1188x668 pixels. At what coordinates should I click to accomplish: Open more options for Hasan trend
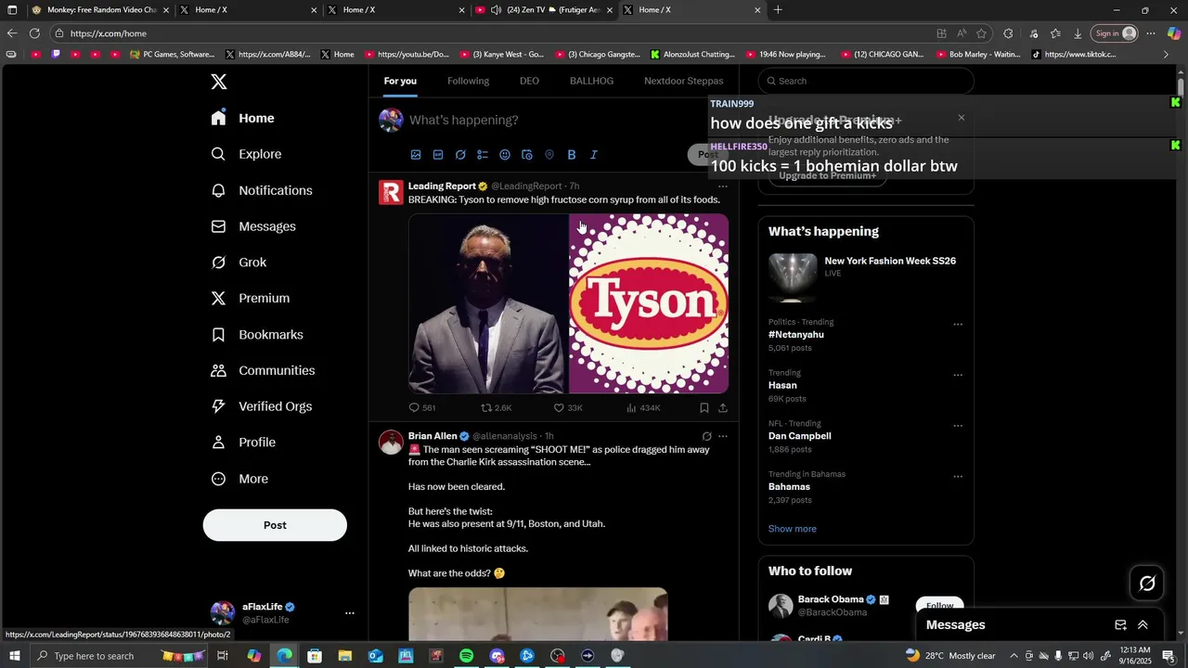pos(958,376)
